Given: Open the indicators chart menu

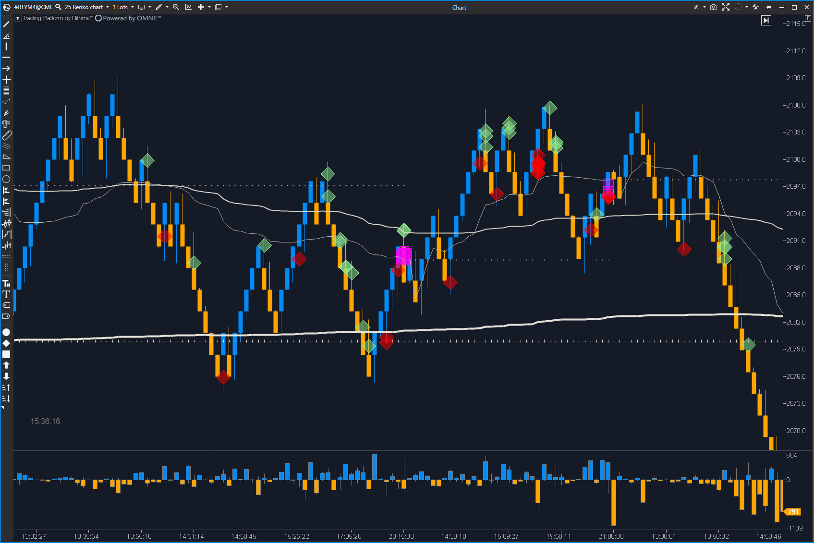Looking at the screenshot, I should click(188, 7).
